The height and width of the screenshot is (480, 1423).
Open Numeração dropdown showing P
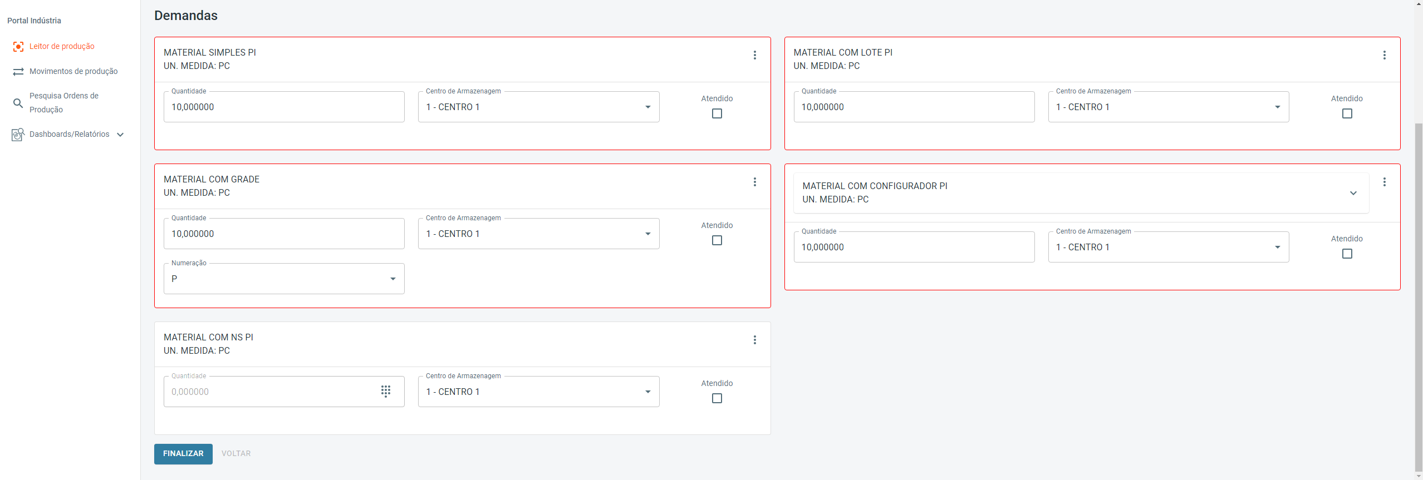[284, 279]
